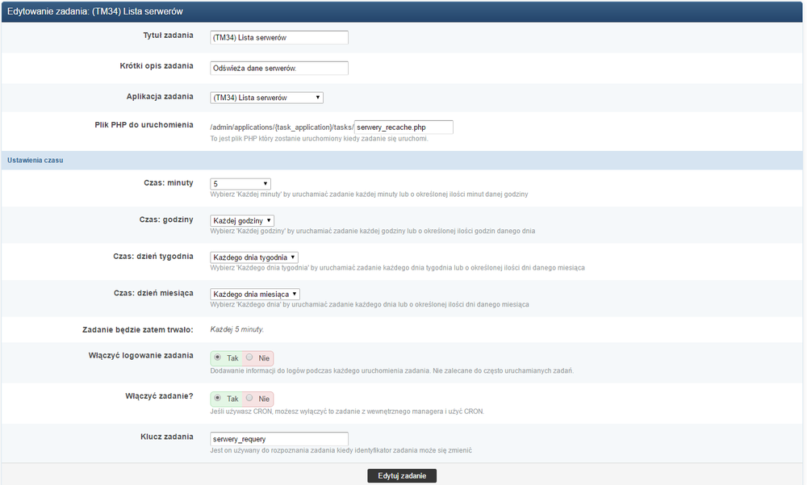The height and width of the screenshot is (485, 807).
Task: Open the Każdego dnia miesiąca dropdown
Action: pos(254,295)
